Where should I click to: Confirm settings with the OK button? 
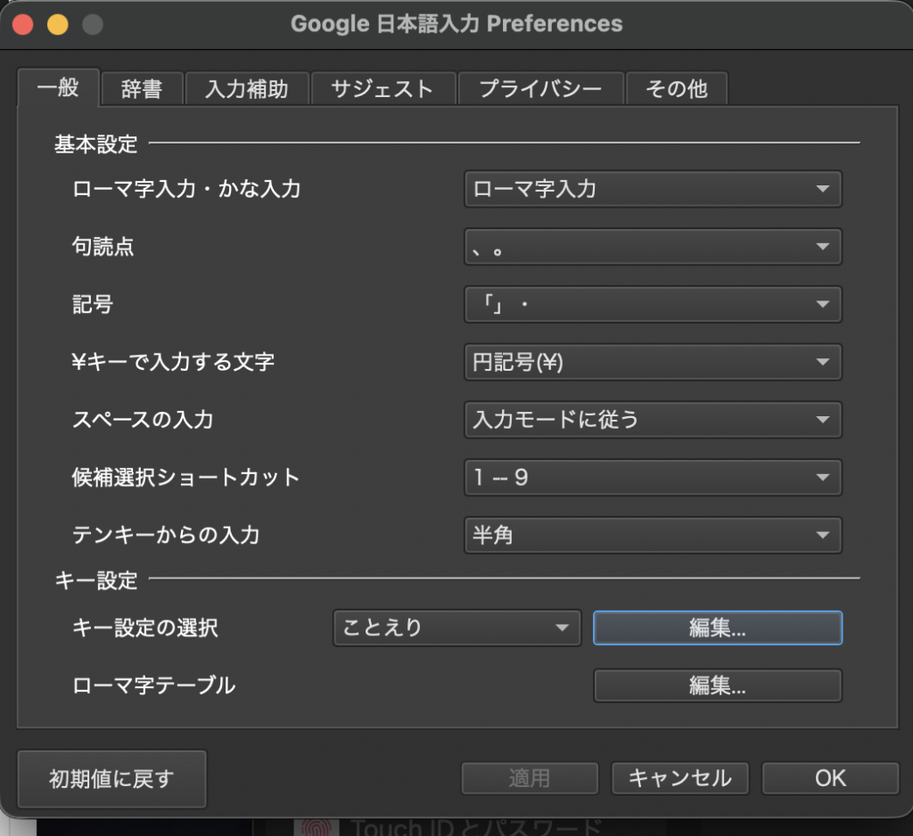[830, 778]
